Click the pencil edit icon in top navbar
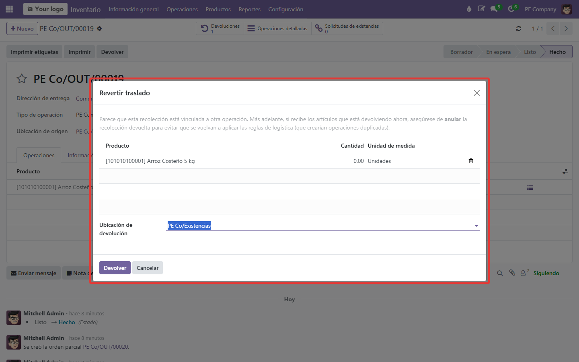This screenshot has height=362, width=579. click(481, 9)
